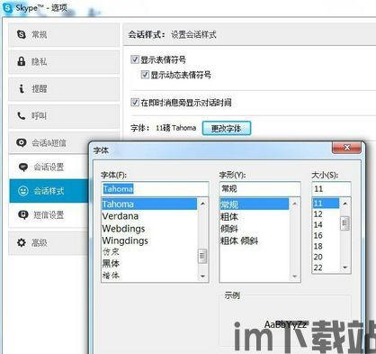
Task: Click font list scrollbar up arrow
Action: pos(202,204)
